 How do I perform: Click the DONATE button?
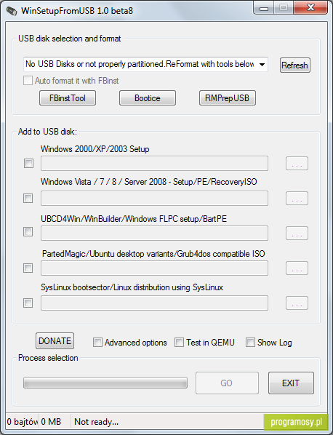coord(55,341)
